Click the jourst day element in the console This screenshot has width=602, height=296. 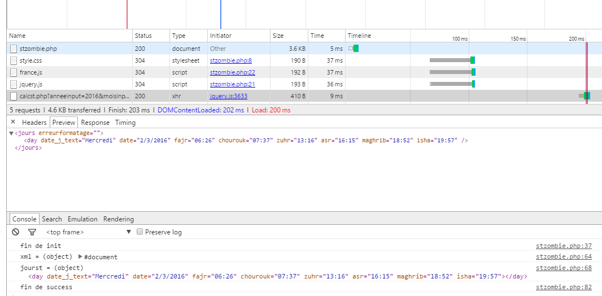coord(278,276)
